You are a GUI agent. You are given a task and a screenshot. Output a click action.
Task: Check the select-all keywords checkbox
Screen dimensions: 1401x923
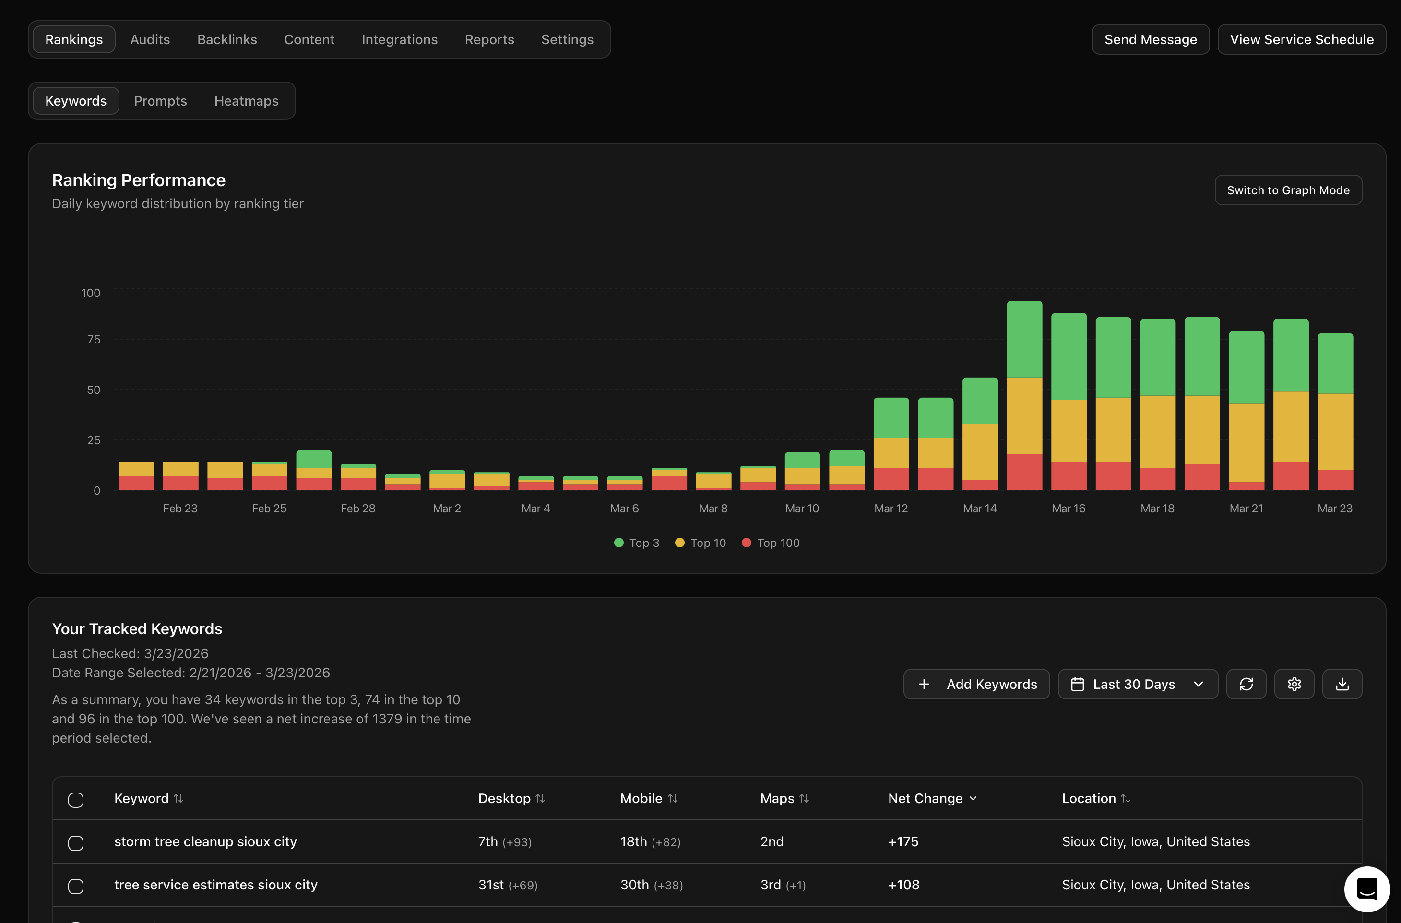[x=76, y=799]
